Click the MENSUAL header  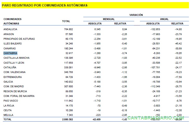[109, 19]
